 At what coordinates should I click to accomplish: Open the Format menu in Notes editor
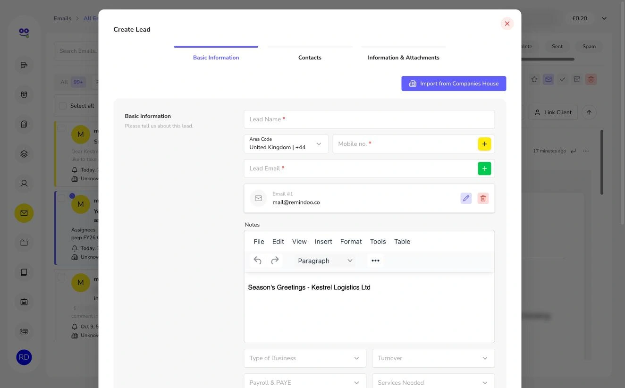point(351,242)
